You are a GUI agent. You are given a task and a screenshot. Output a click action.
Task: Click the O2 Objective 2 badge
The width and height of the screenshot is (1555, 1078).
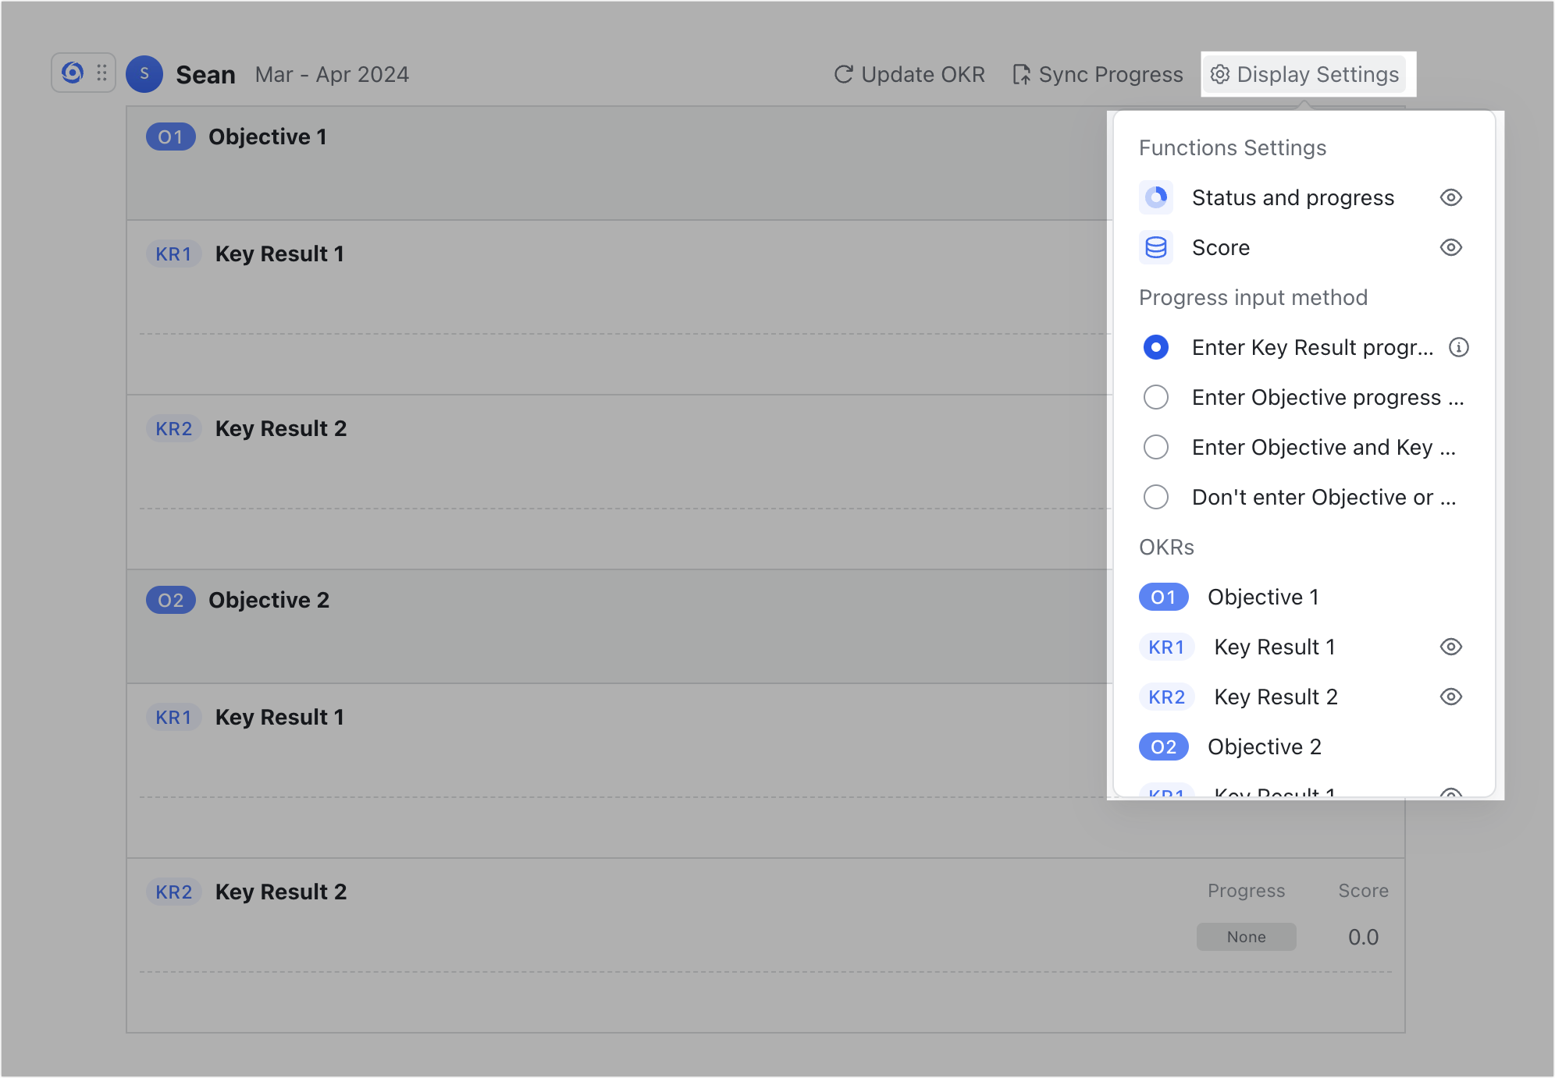pos(1164,746)
